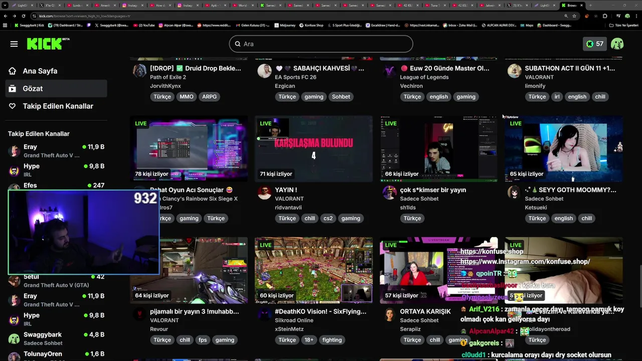This screenshot has width=642, height=361.
Task: Click the fps tag under Revour
Action: point(203,340)
